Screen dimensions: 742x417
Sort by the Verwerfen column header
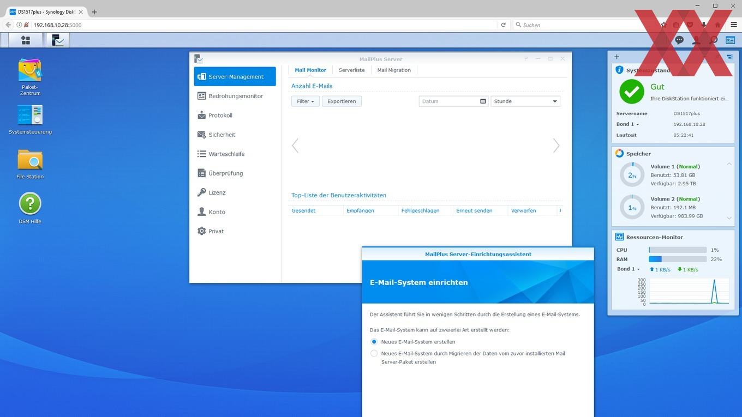point(532,210)
